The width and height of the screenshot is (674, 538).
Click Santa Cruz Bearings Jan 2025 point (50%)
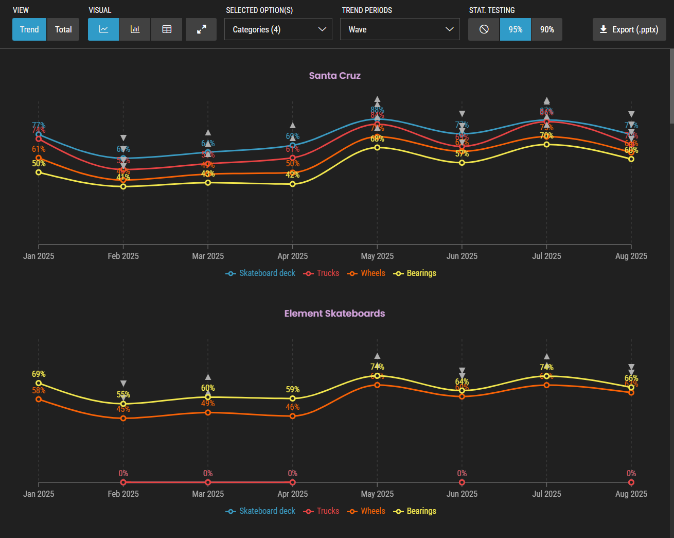pos(39,172)
